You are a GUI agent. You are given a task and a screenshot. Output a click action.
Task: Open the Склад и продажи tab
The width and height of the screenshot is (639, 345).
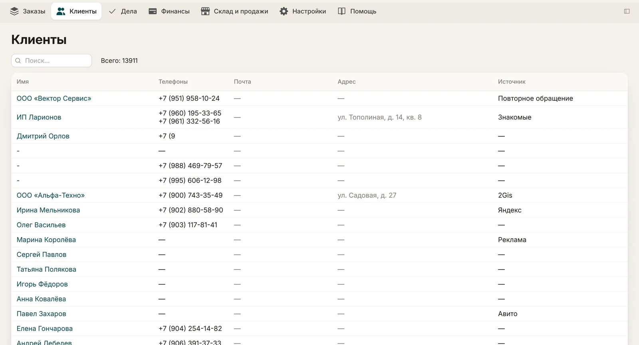234,11
